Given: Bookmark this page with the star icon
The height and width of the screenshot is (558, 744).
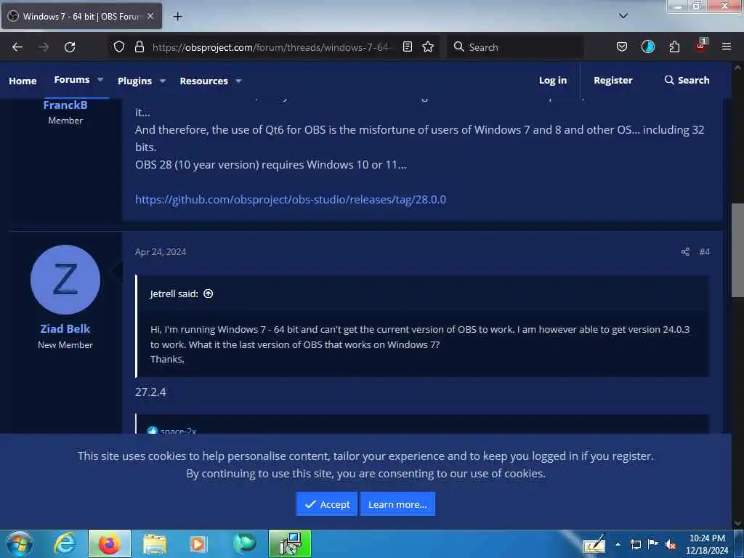Looking at the screenshot, I should tap(428, 46).
